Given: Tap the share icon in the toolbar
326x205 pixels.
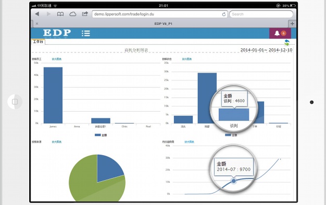Looking at the screenshot, I should coord(85,14).
